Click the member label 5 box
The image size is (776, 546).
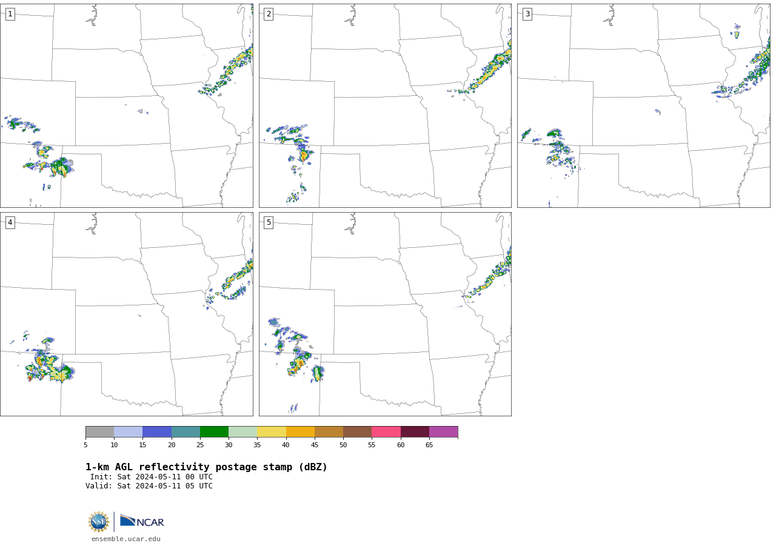point(269,222)
